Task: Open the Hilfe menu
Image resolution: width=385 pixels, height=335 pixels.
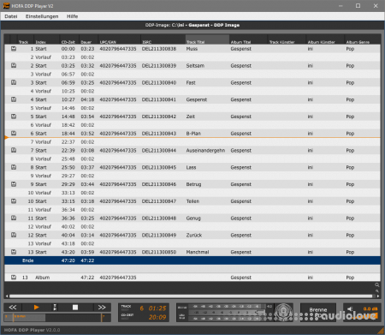Action: click(72, 16)
